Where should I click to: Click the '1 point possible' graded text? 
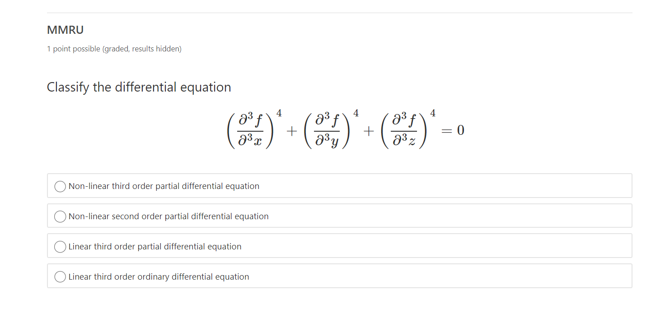tap(114, 49)
